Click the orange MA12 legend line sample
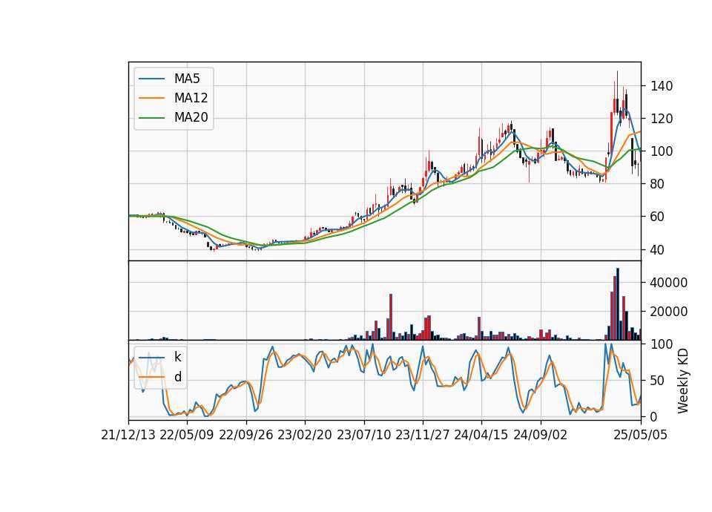Image resolution: width=712 pixels, height=512 pixels. [151, 98]
